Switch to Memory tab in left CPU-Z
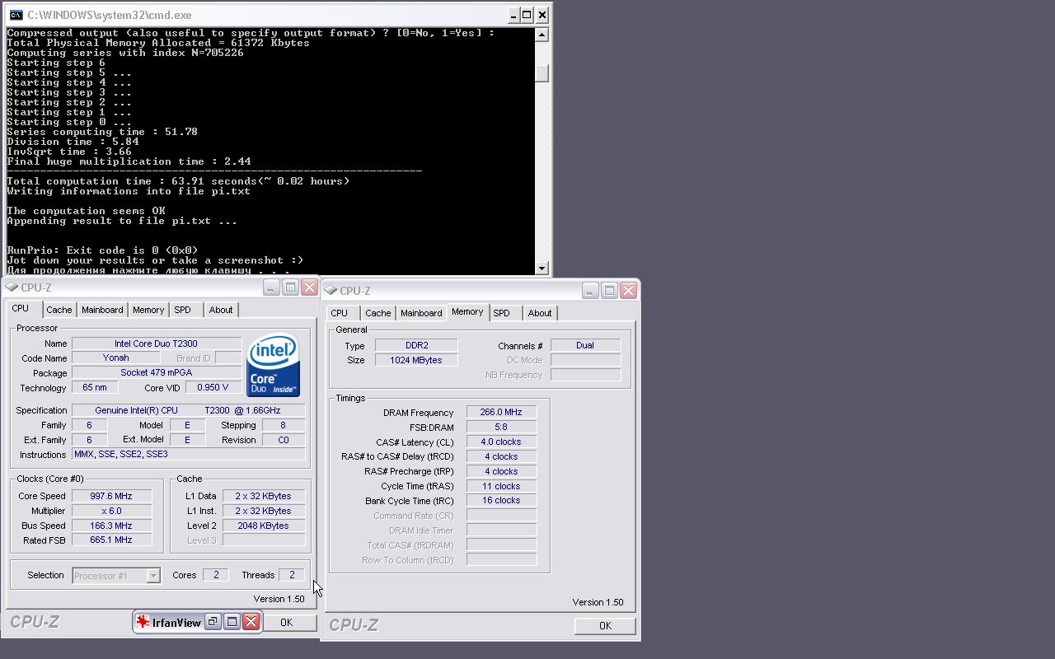The image size is (1055, 659). pos(148,310)
